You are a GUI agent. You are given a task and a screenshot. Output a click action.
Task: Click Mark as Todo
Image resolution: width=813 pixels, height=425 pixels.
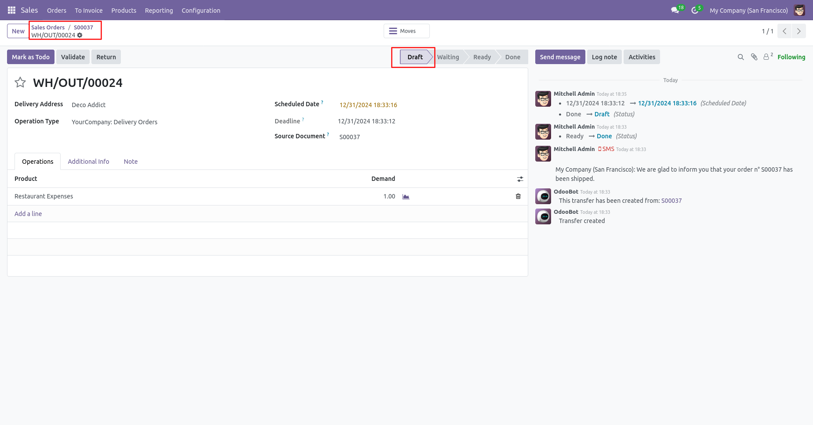tap(31, 57)
